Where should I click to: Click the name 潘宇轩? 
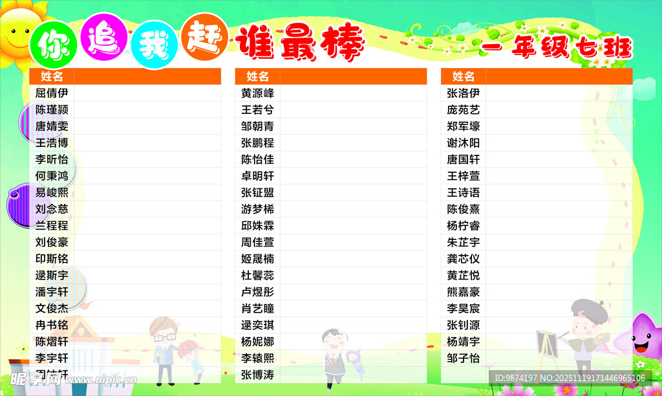coord(52,292)
